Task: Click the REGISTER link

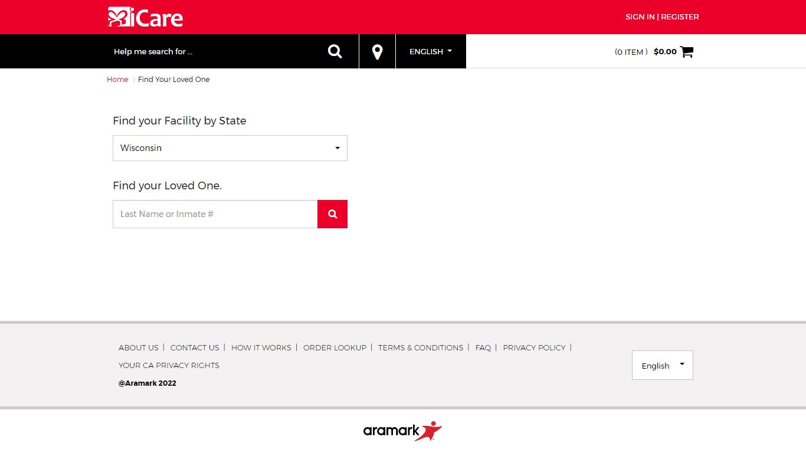Action: click(680, 17)
